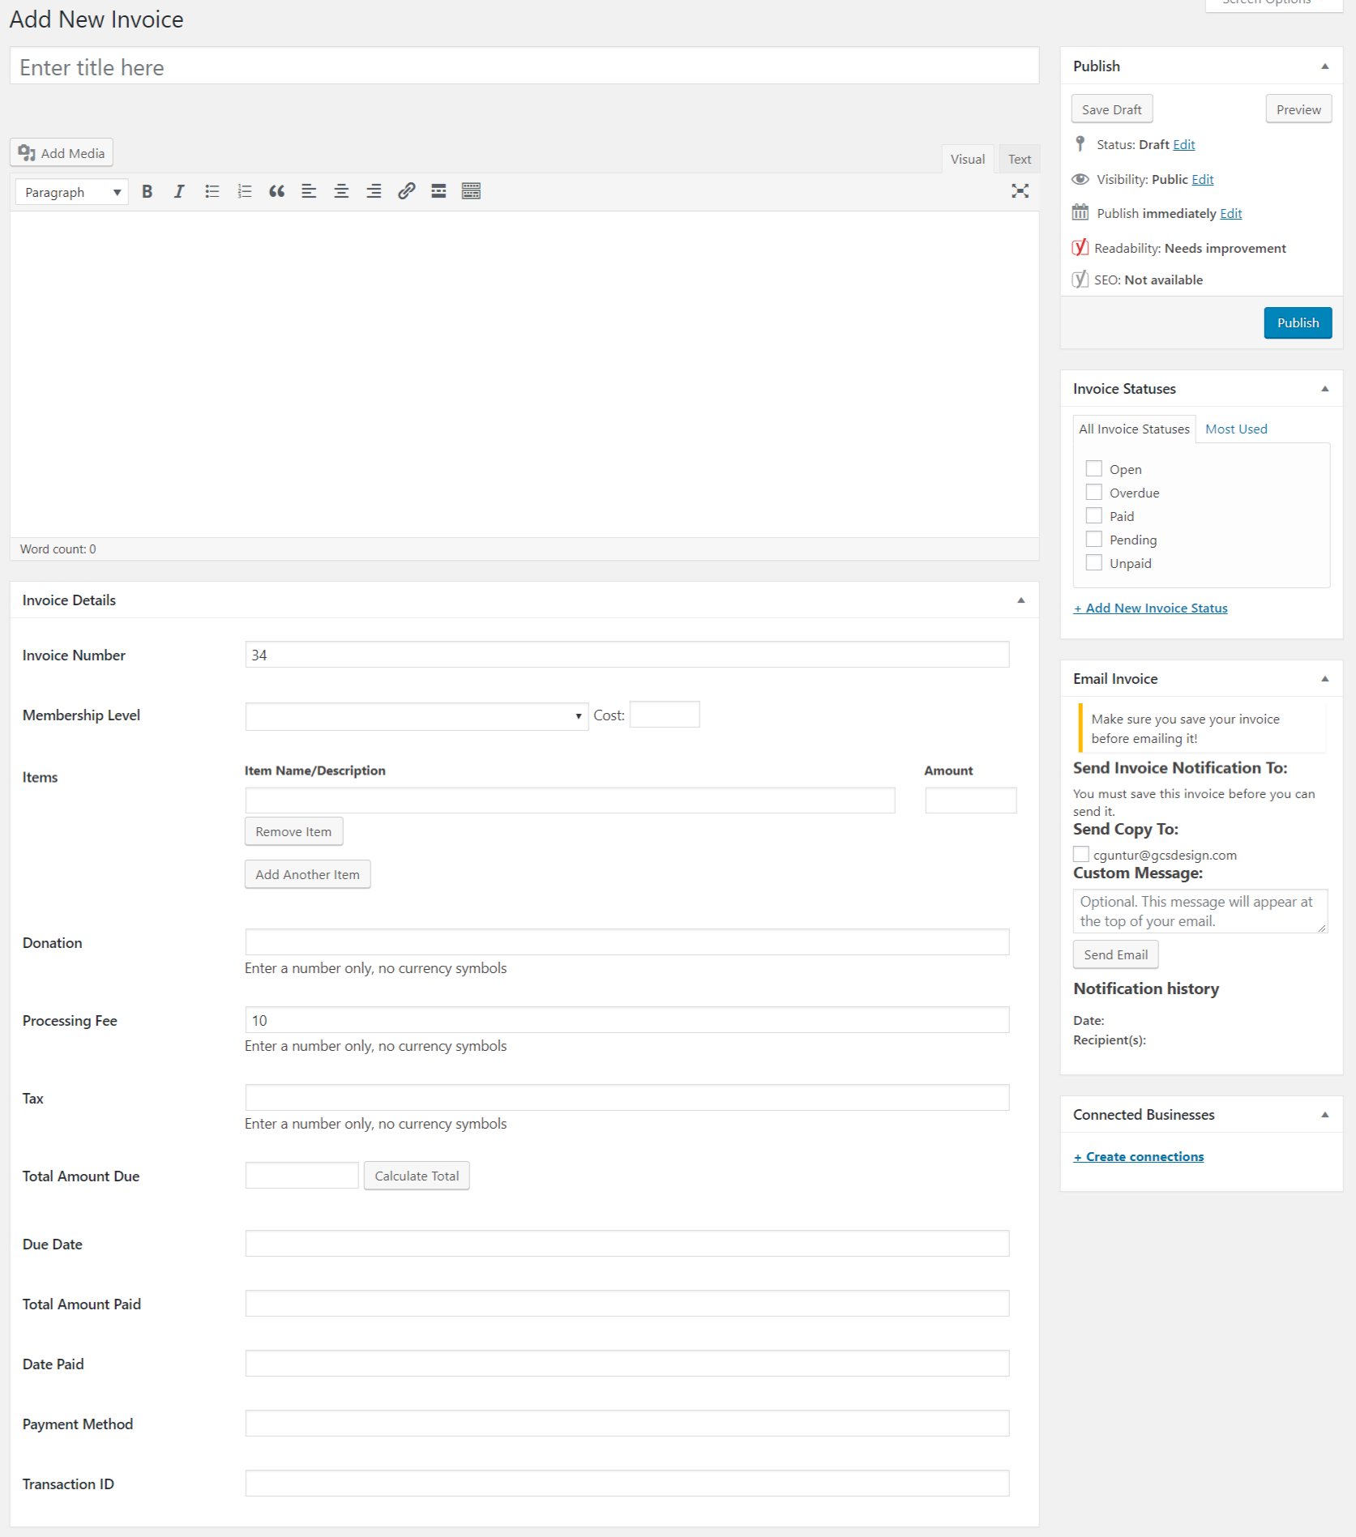Select the All Invoice Statuses tab
This screenshot has width=1356, height=1537.
click(1134, 429)
